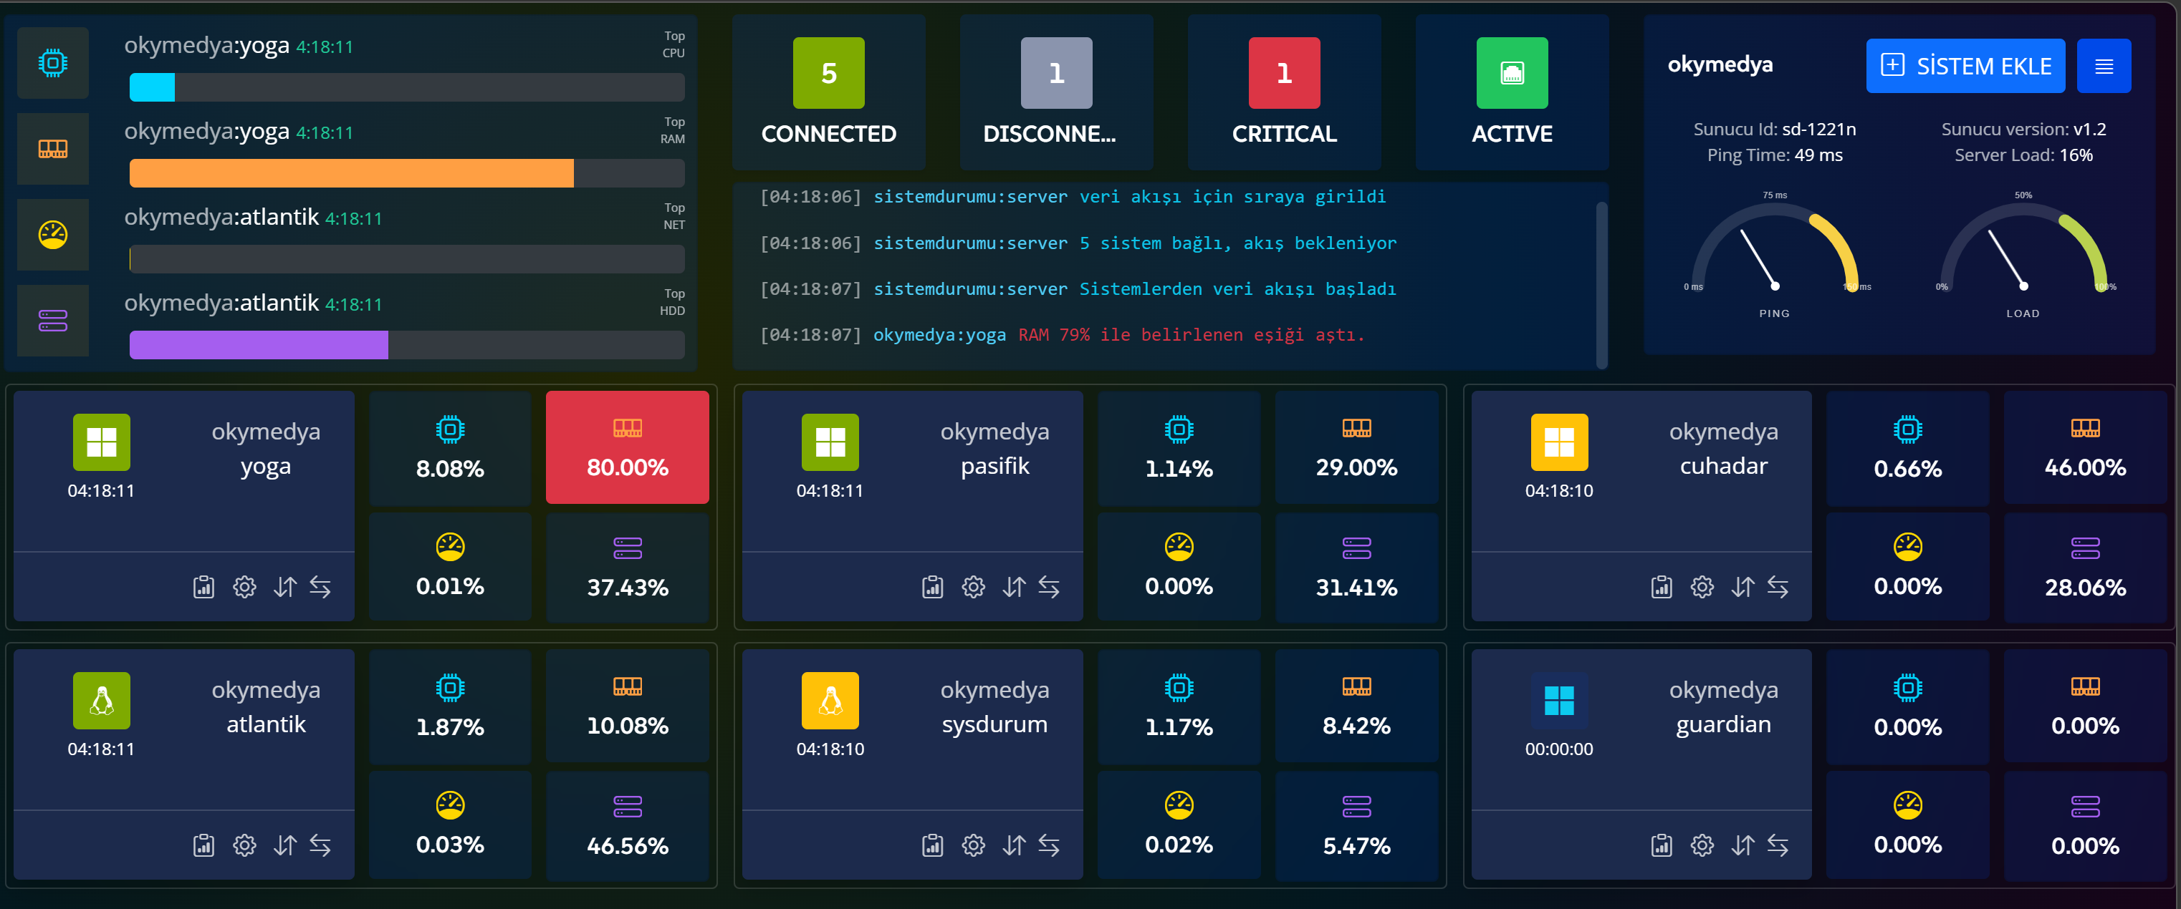Click the Top RAM memory sidebar icon
2181x909 pixels.
tap(52, 149)
